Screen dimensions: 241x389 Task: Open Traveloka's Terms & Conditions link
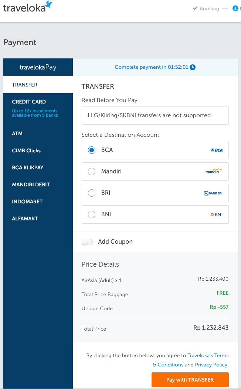(208, 355)
